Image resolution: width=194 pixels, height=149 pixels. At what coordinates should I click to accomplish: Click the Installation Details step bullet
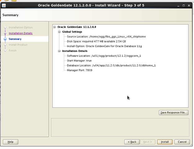[5, 34]
